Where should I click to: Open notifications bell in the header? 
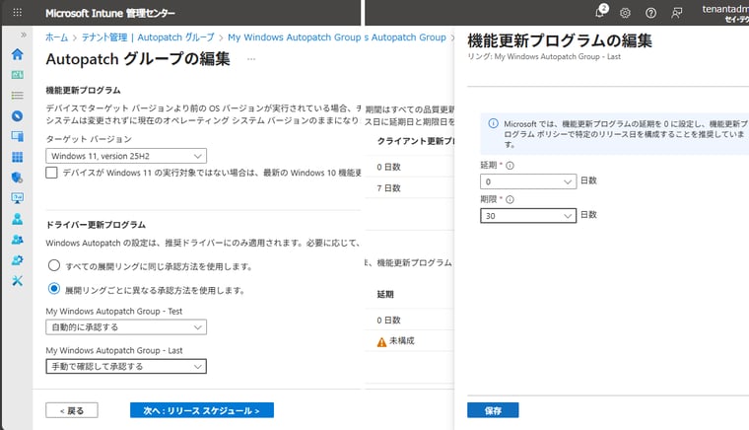(x=601, y=13)
